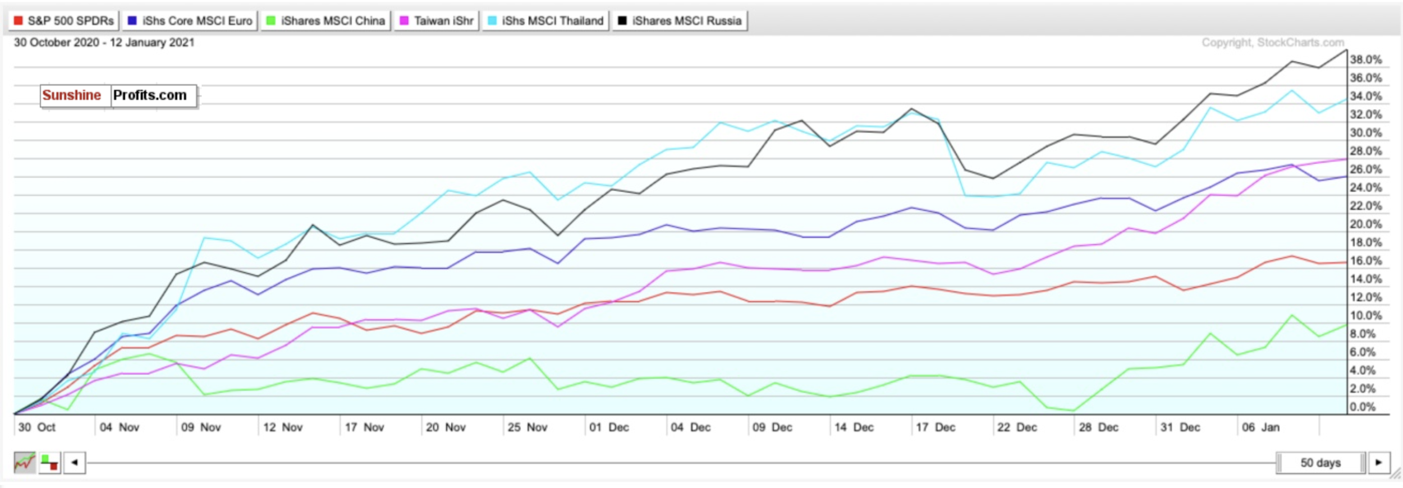Click the 17 Dec axis label
Image resolution: width=1403 pixels, height=488 pixels.
click(x=936, y=427)
